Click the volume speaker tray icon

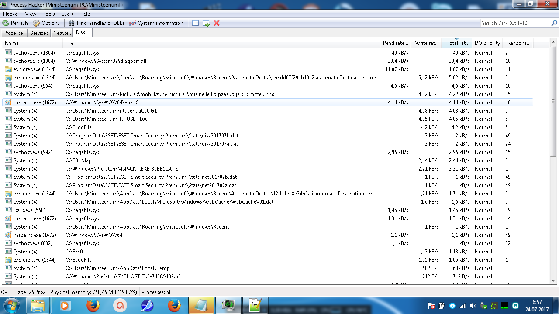click(x=473, y=306)
